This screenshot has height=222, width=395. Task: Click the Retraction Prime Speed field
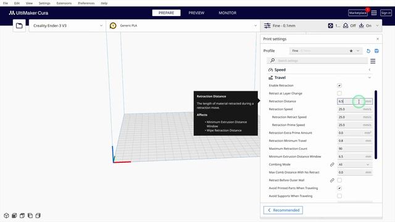click(x=355, y=125)
